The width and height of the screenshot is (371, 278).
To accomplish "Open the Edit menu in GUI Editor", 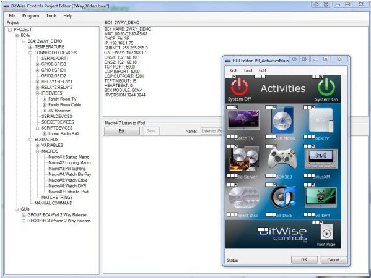I will click(x=263, y=70).
